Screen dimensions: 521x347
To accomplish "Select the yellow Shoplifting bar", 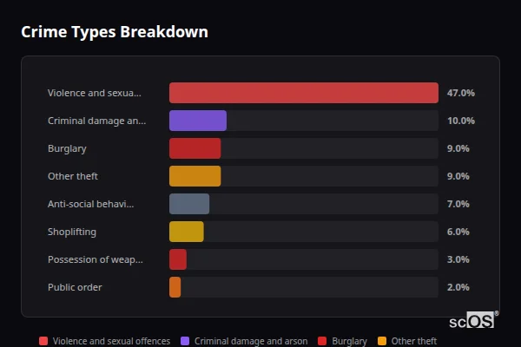I will click(186, 232).
